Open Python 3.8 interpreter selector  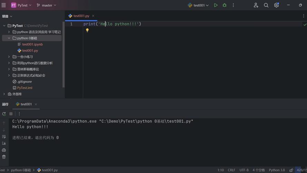click(277, 170)
